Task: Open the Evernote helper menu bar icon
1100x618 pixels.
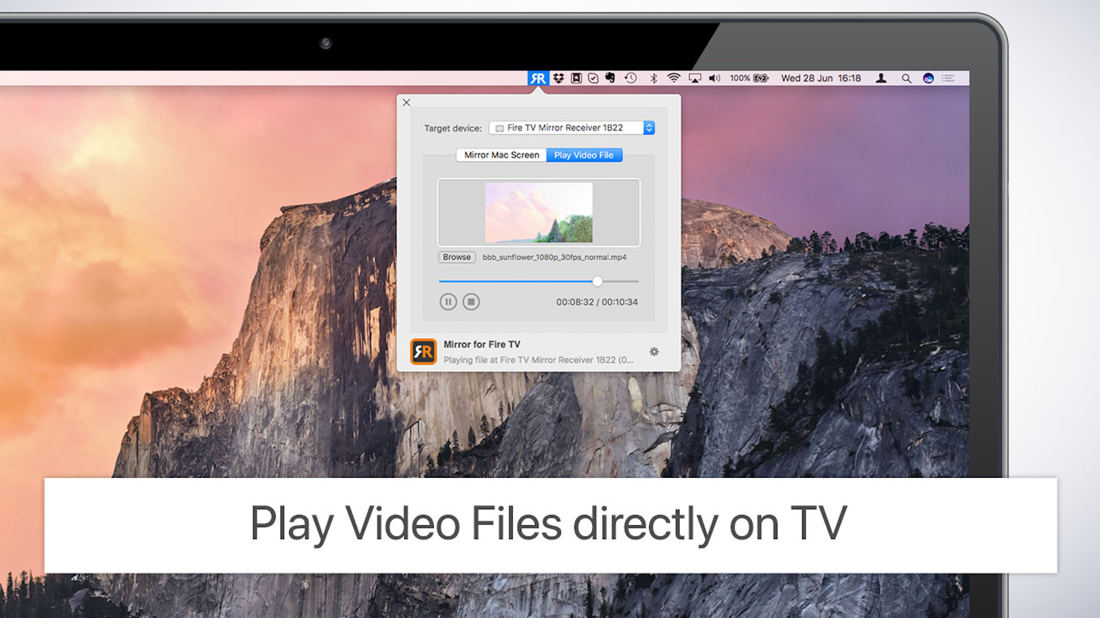Action: point(610,78)
